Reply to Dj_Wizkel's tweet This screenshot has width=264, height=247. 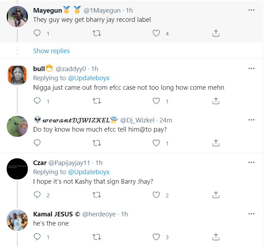click(37, 143)
